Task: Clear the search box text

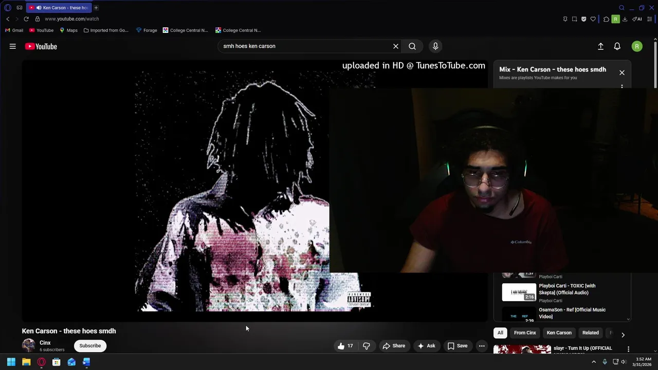Action: click(396, 46)
